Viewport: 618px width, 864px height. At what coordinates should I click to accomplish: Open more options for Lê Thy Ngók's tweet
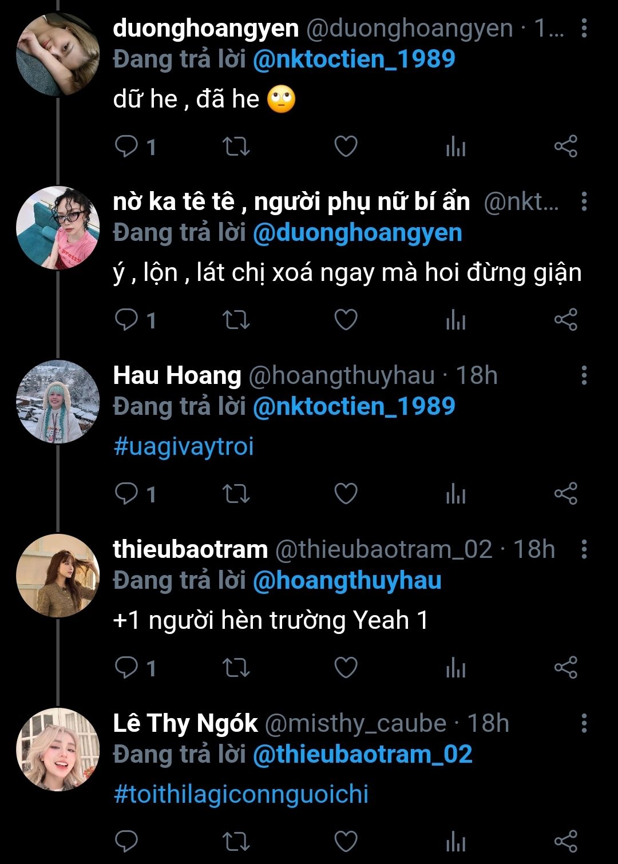[x=584, y=723]
